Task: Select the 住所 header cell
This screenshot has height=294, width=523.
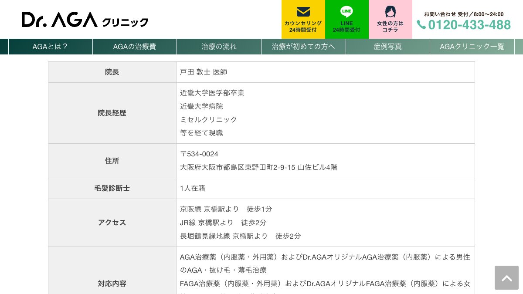Action: [x=112, y=161]
